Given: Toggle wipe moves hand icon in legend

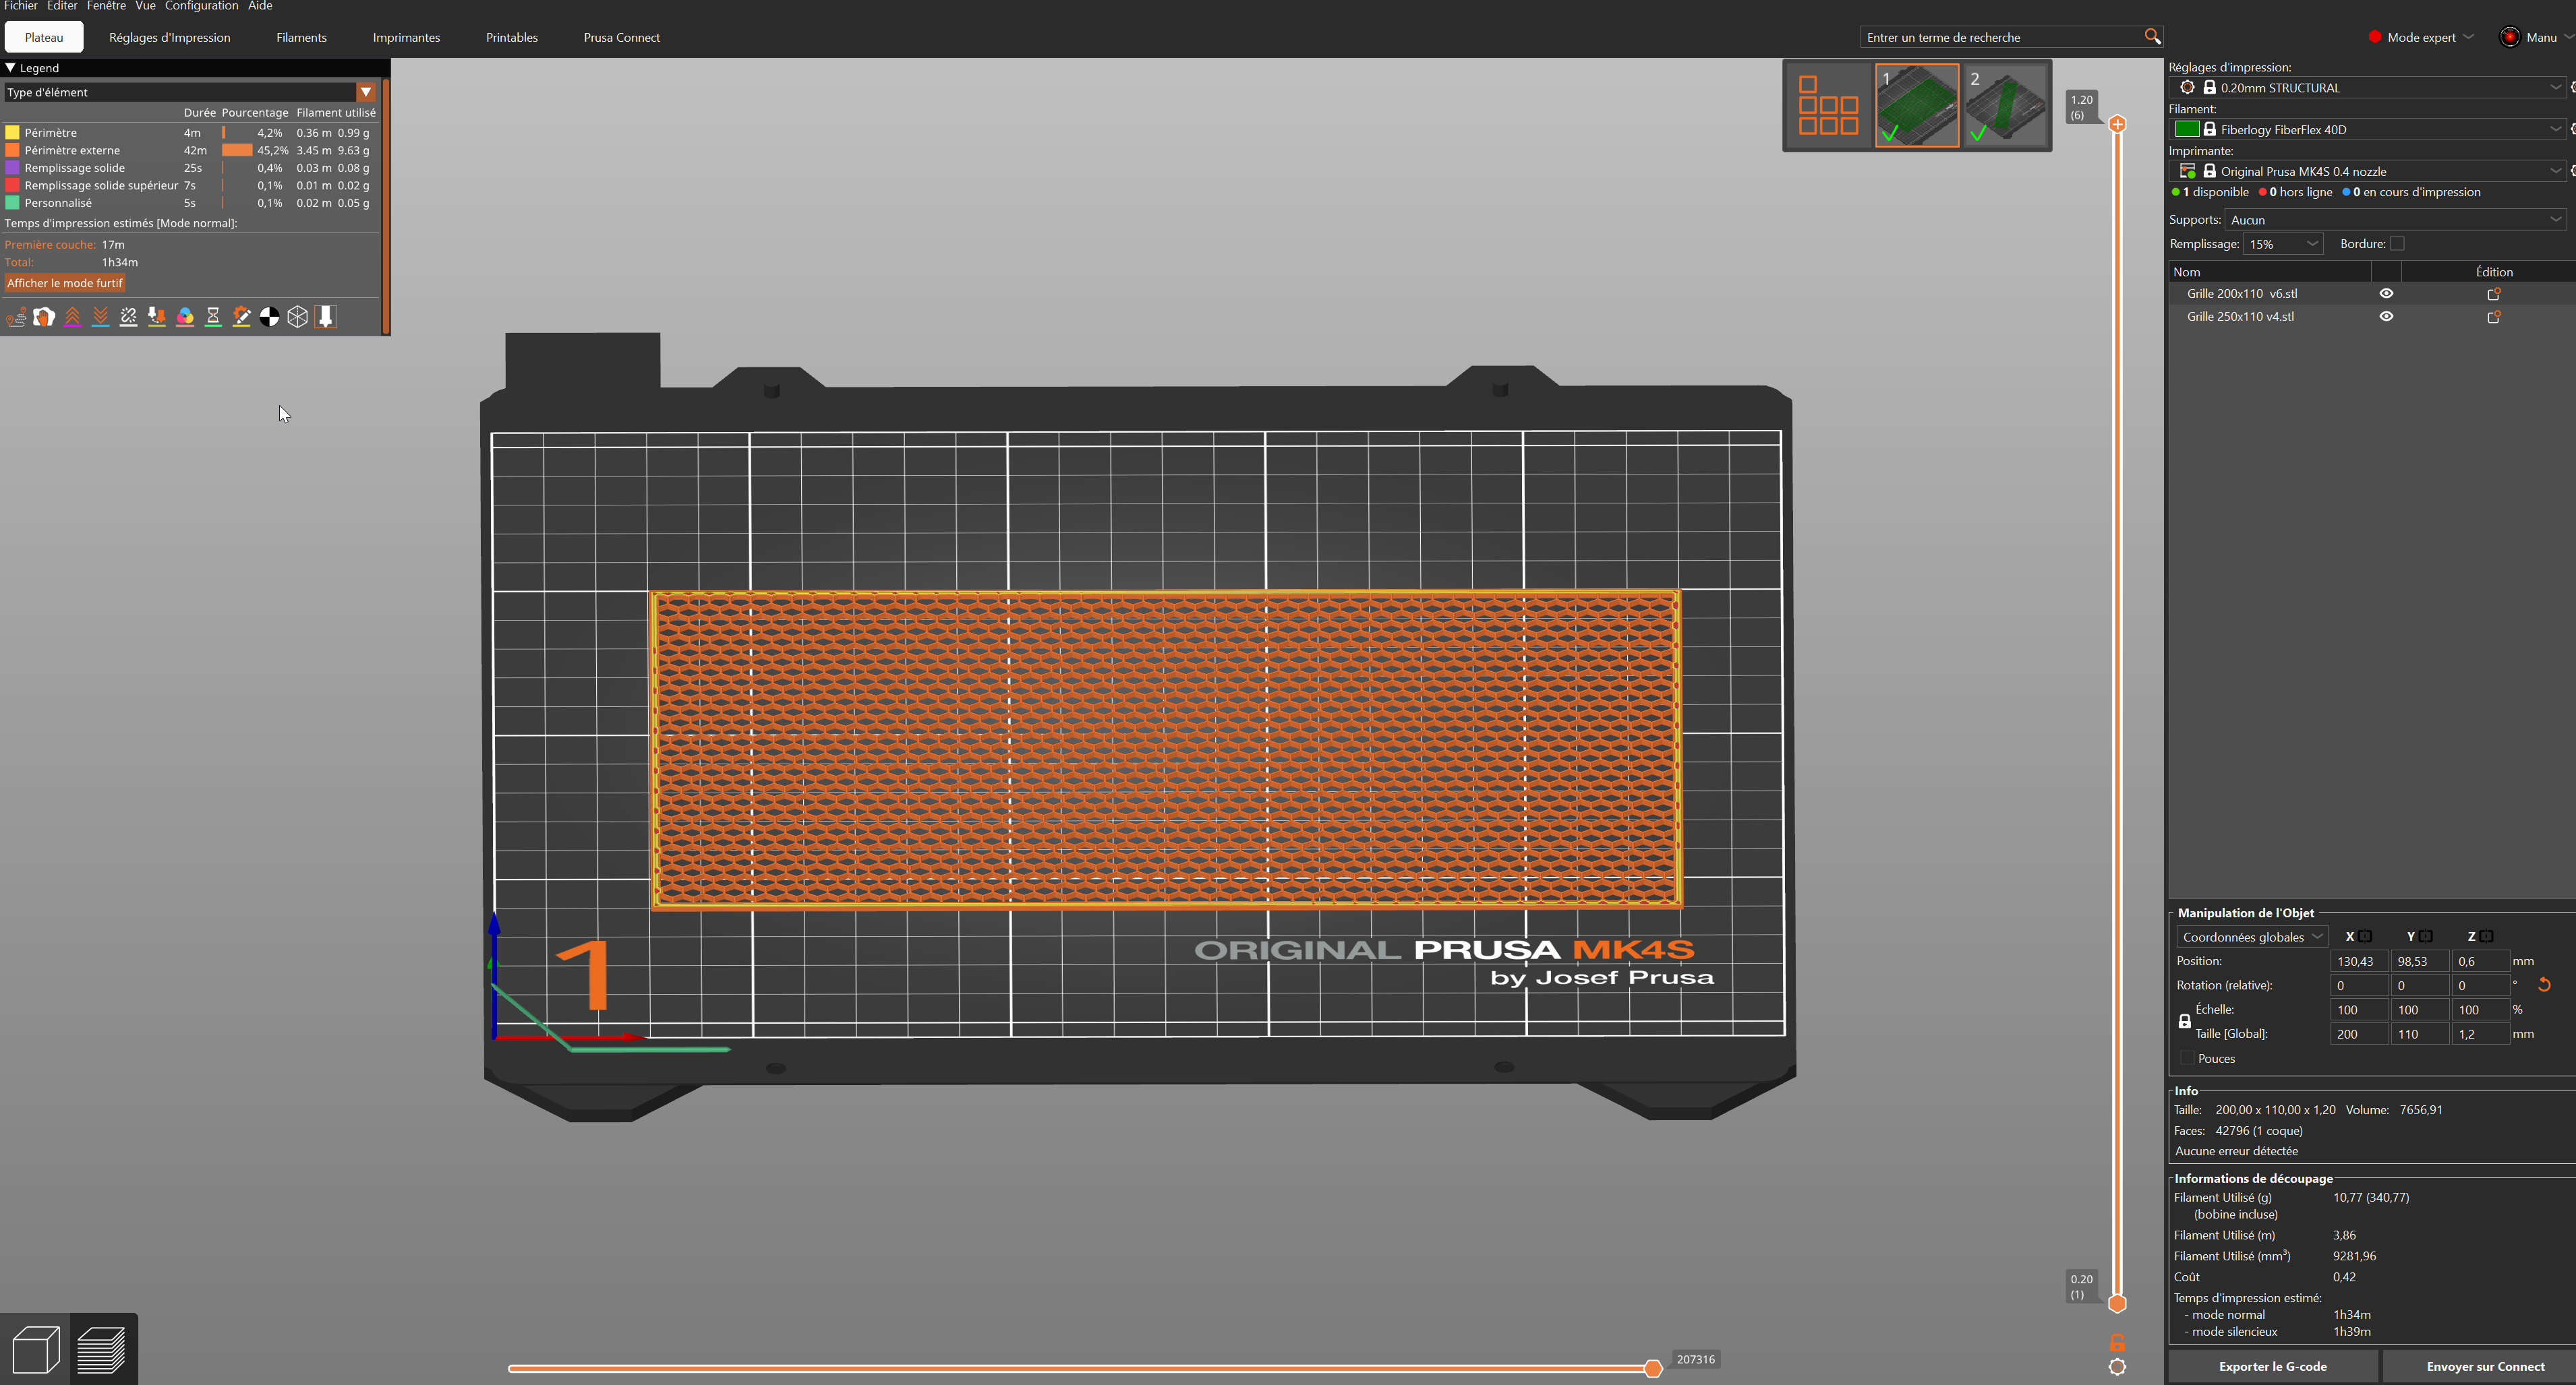Looking at the screenshot, I should [44, 317].
